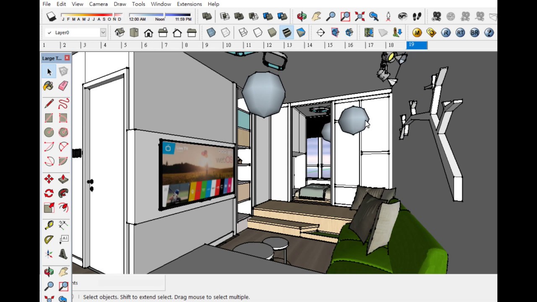The width and height of the screenshot is (537, 302).
Task: Select the Scale tool
Action: [49, 208]
